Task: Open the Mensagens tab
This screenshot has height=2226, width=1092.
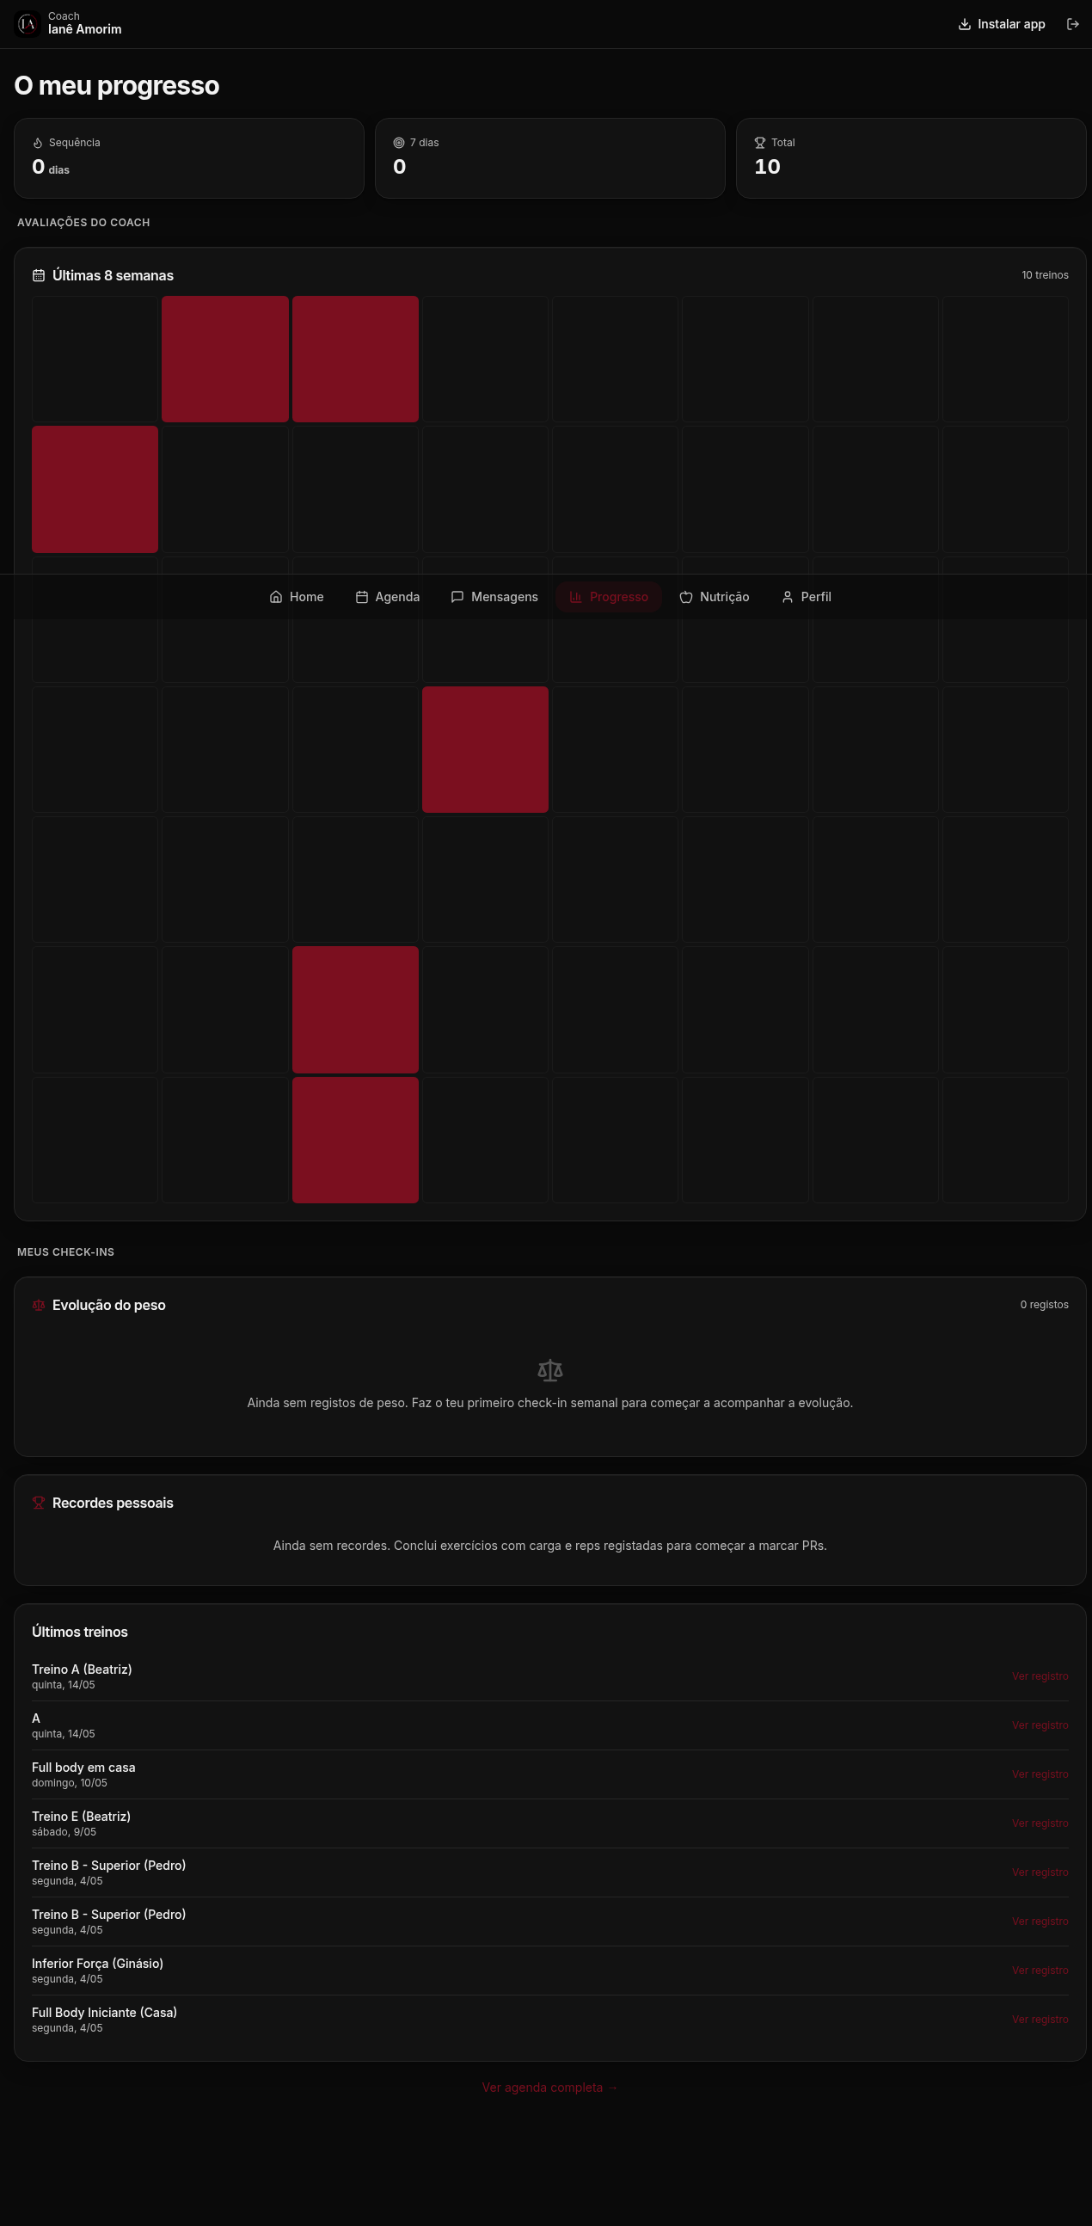Action: pyautogui.click(x=494, y=597)
